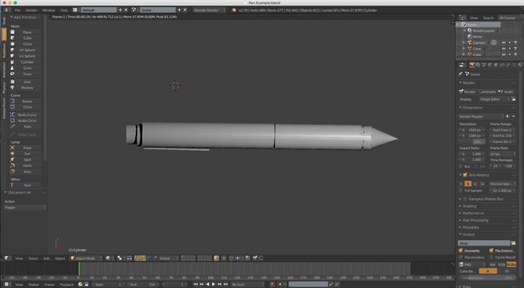The height and width of the screenshot is (288, 524).
Task: Add a UV Sphere mesh primitive
Action: (x=25, y=50)
